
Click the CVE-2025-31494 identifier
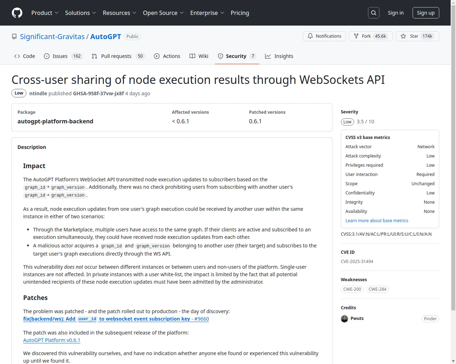click(357, 262)
